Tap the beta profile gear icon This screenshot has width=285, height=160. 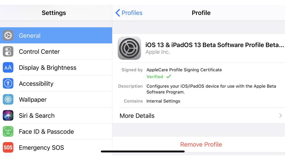point(129,48)
